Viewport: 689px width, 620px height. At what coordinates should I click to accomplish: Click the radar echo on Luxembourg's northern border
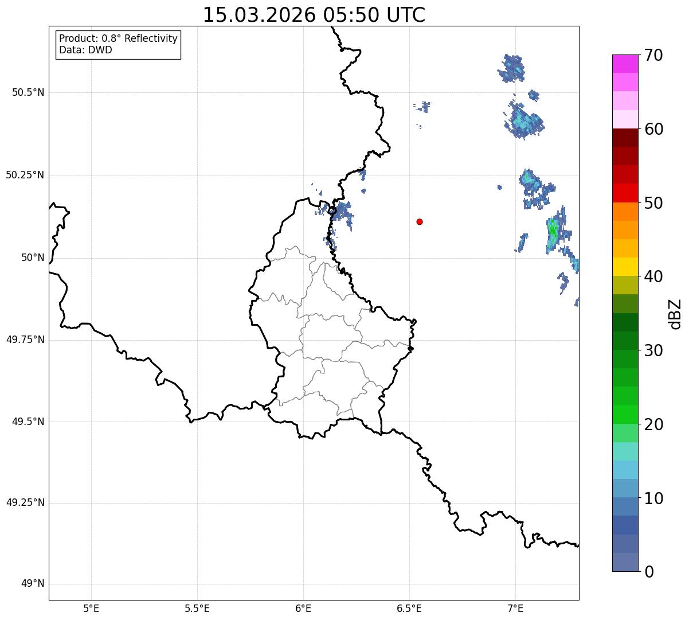(342, 214)
